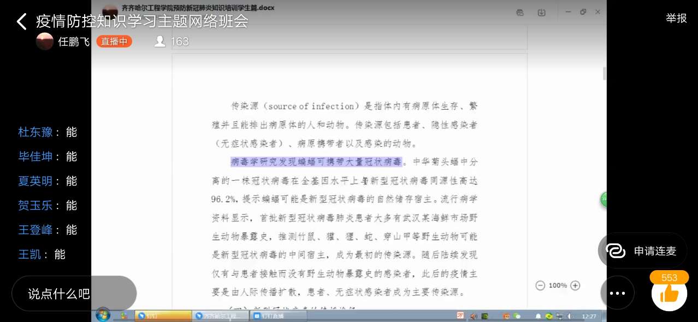The image size is (698, 322).
Task: Click commenter name 杜东豫 in chat
Action: [x=36, y=132]
